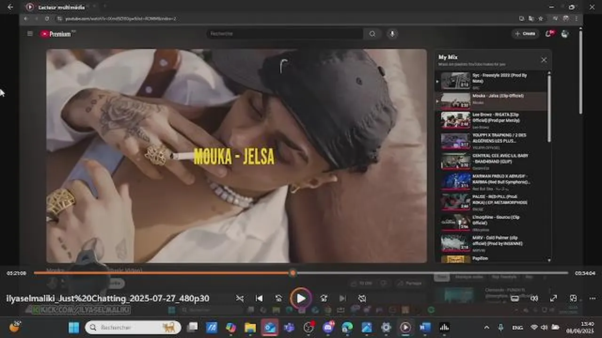
Task: Click the seek bar position handle
Action: (293, 273)
